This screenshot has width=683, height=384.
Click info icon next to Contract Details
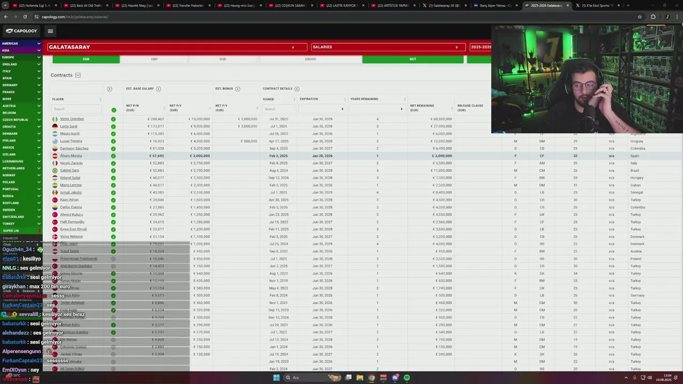point(297,89)
